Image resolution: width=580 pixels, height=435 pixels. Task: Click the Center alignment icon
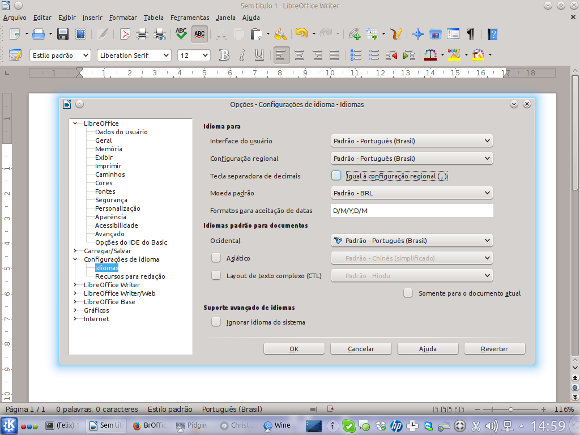[299, 56]
